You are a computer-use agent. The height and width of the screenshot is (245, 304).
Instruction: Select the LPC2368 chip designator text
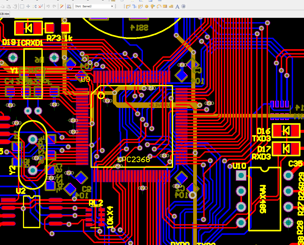coord(134,160)
